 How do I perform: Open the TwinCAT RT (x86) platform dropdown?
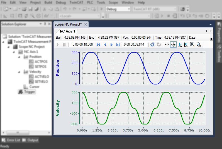[x=155, y=9]
